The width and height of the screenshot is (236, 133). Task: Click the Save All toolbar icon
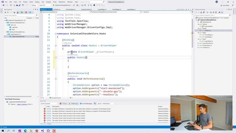[x=20, y=5]
